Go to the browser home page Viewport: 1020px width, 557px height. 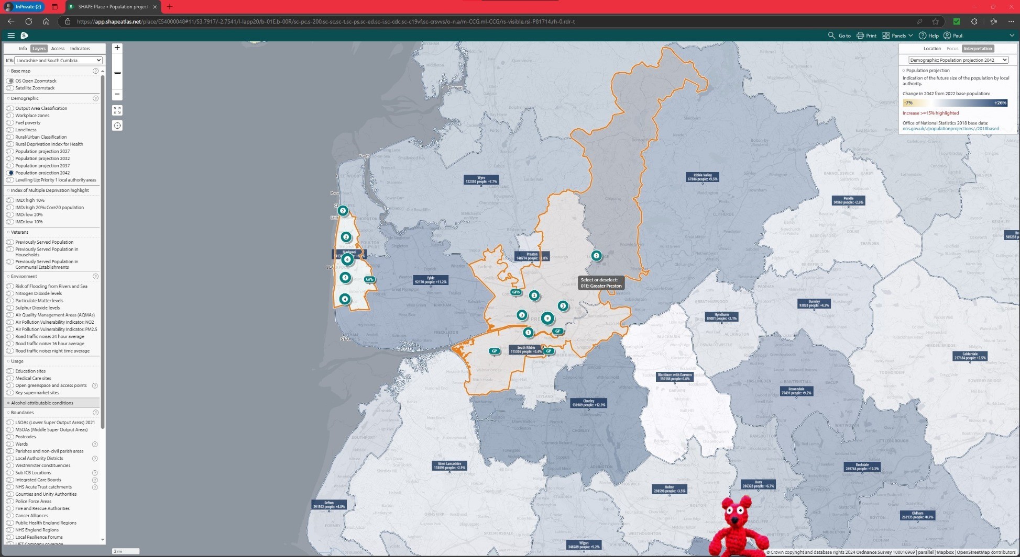click(46, 21)
